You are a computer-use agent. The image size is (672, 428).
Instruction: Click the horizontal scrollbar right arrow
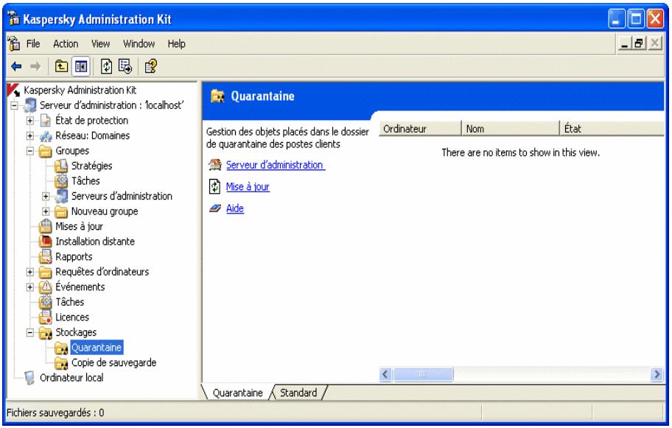657,374
